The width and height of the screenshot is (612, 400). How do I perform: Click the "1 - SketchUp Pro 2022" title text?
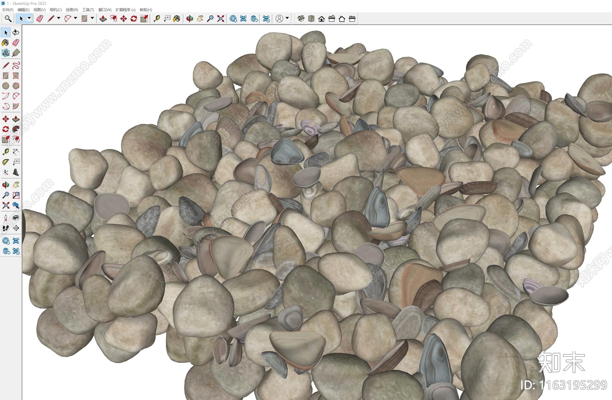tap(26, 3)
